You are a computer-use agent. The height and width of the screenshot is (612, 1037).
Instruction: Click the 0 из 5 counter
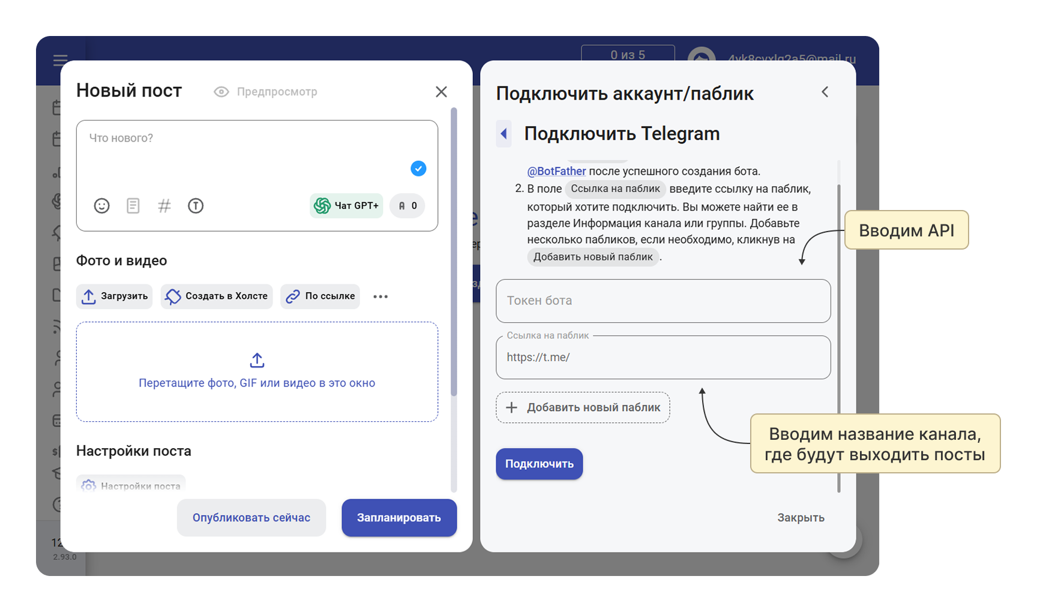tap(628, 53)
